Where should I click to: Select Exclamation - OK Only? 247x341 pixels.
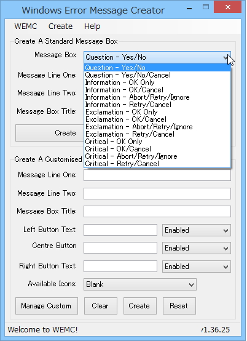click(x=157, y=112)
